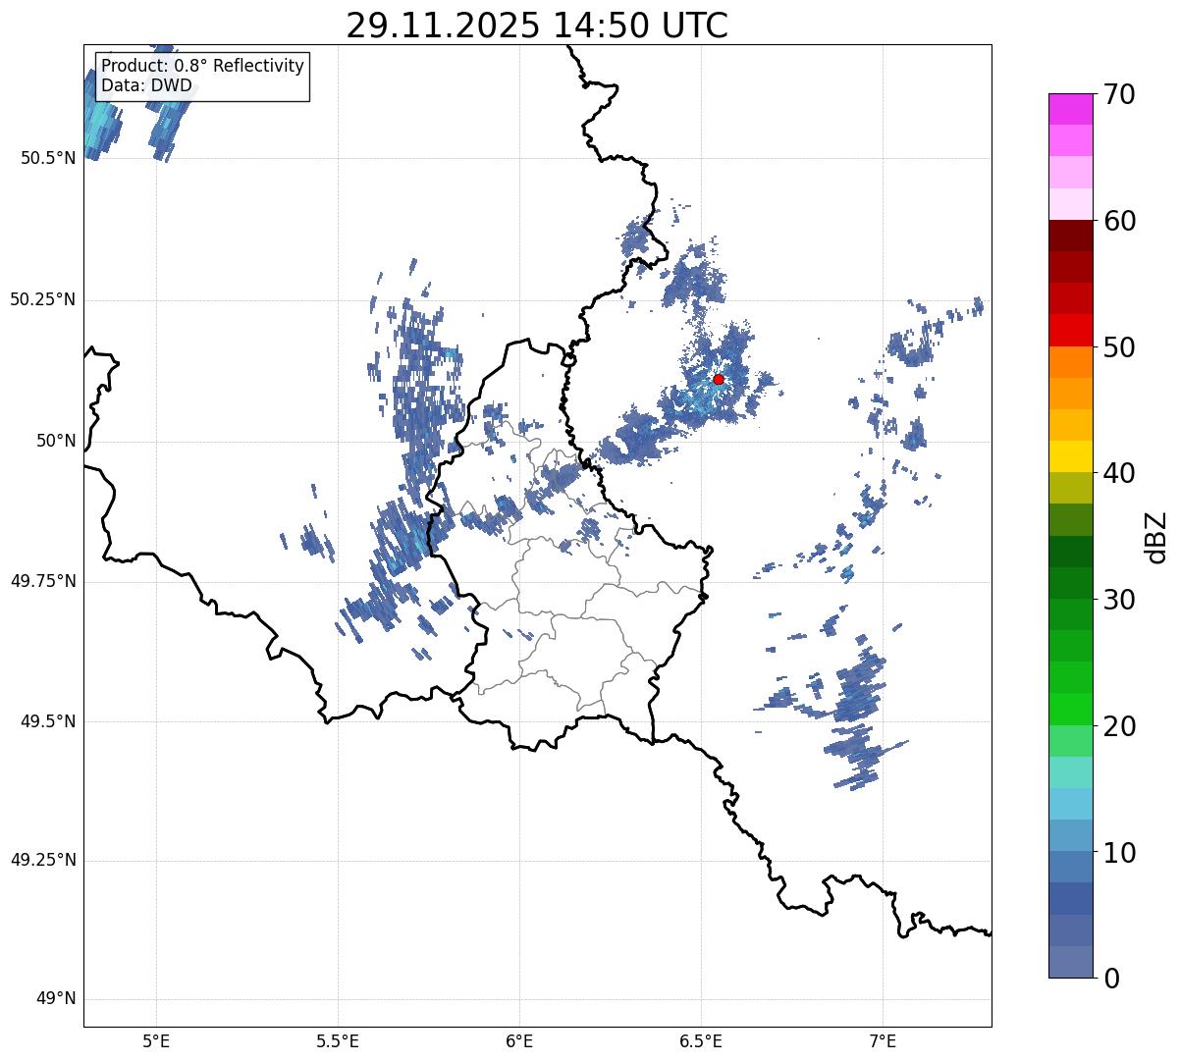This screenshot has width=1180, height=1061.
Task: Click the magenta swatch at colorbar top
Action: tap(1071, 109)
